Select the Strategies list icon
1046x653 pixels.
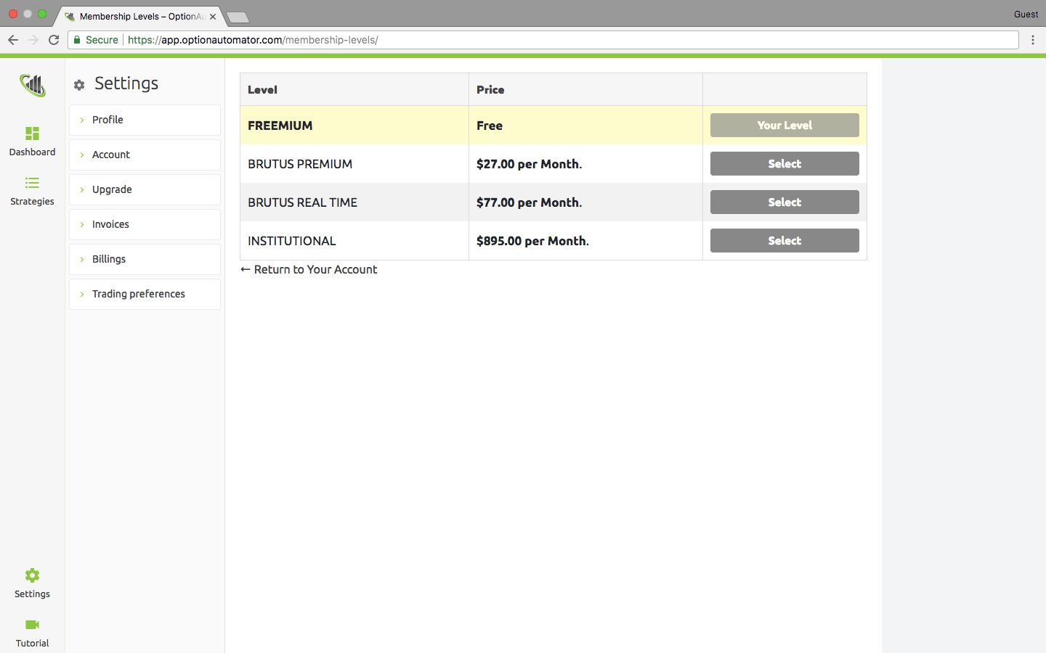(32, 183)
